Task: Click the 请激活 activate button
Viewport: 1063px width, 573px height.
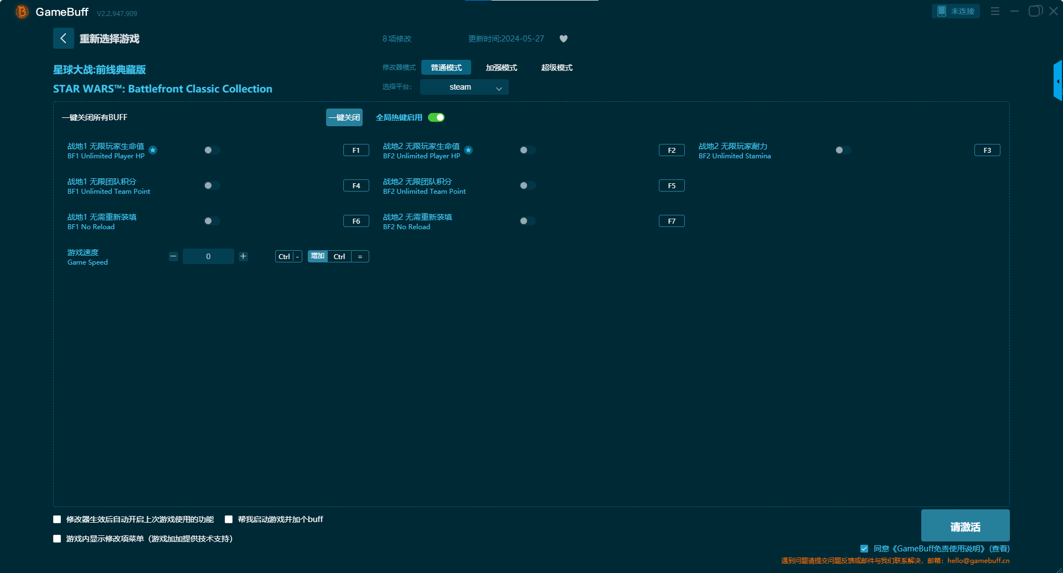Action: click(x=966, y=525)
